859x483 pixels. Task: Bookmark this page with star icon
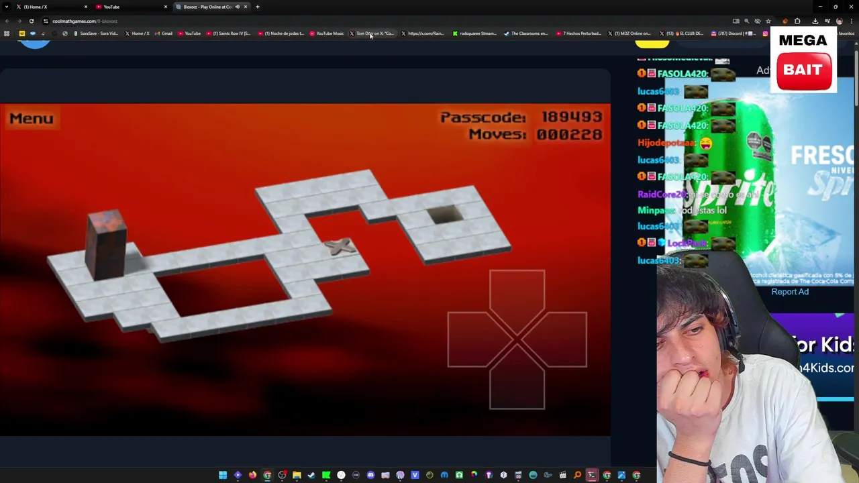click(x=768, y=21)
